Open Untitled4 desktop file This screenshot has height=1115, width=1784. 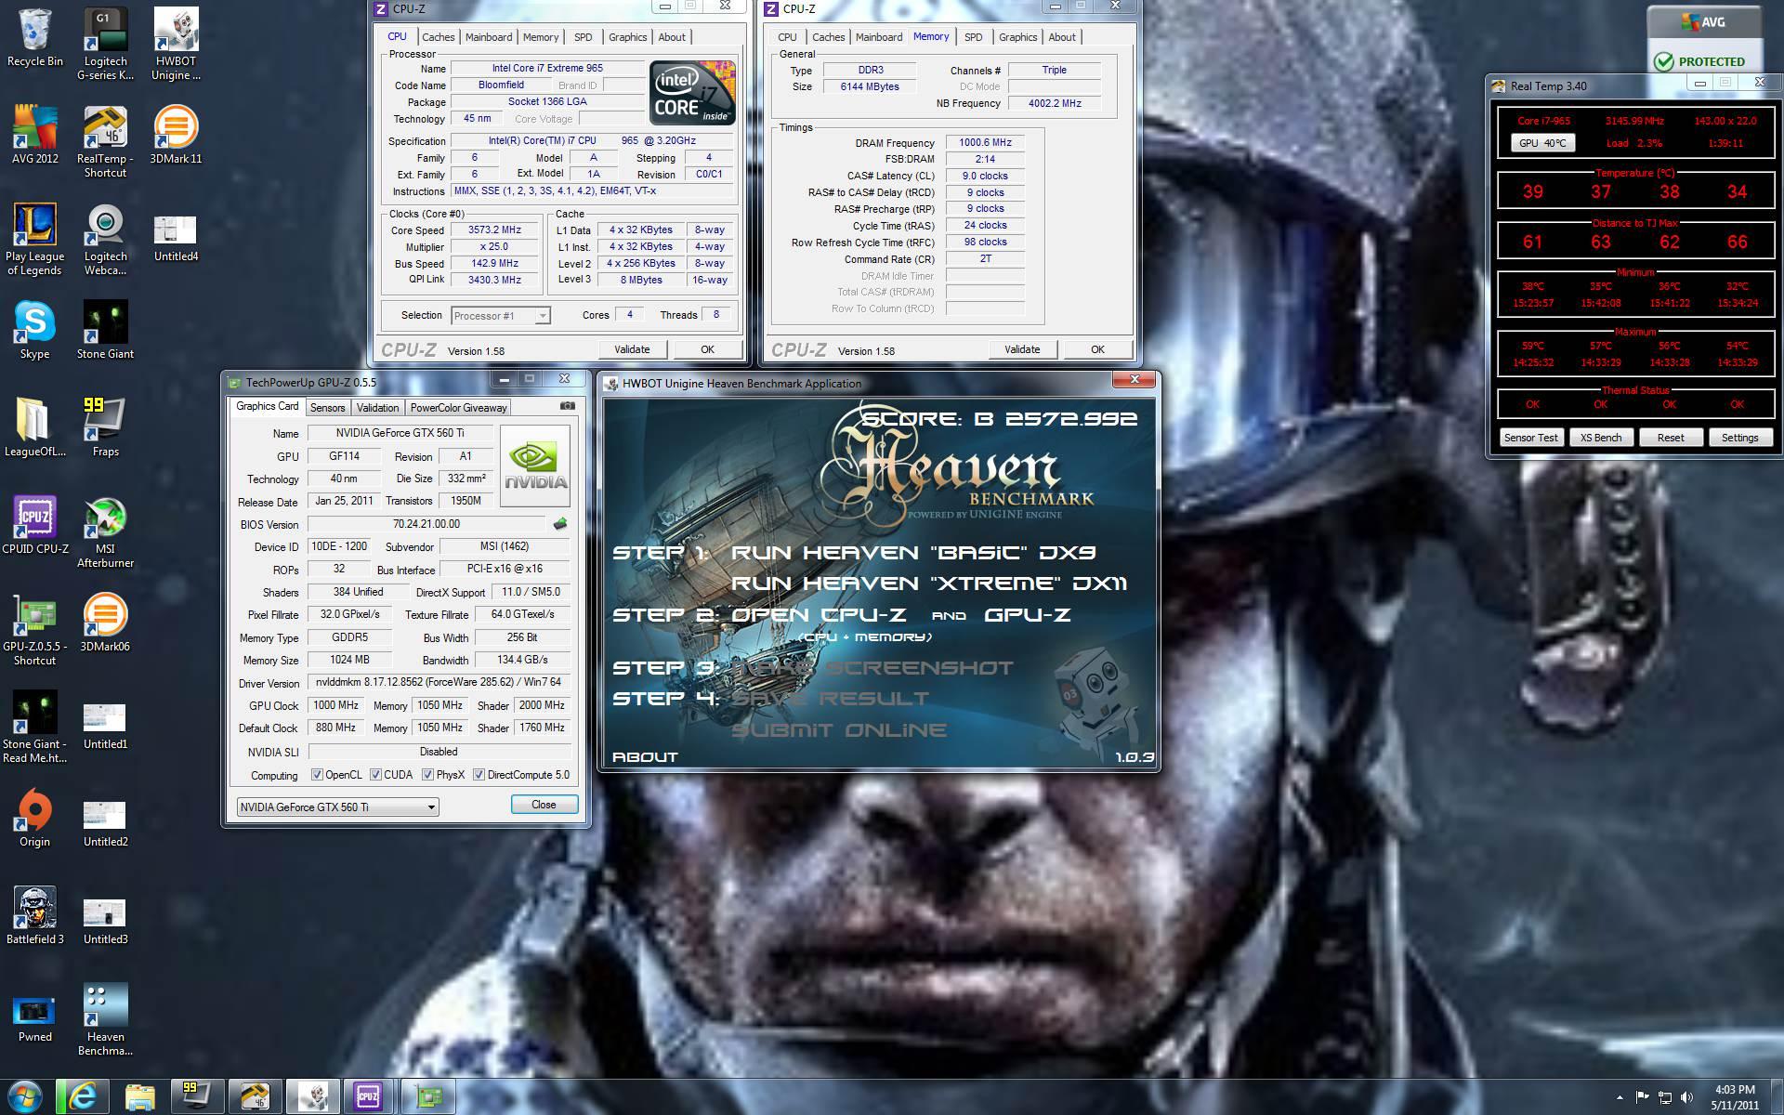click(176, 240)
